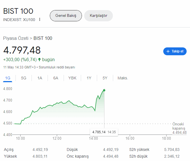Click the Açılış value 4.492,19
Image resolution: width=190 pixels, height=161 pixels.
coord(40,150)
